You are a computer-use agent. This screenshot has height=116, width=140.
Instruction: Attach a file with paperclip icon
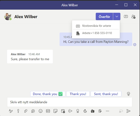click(x=26, y=111)
